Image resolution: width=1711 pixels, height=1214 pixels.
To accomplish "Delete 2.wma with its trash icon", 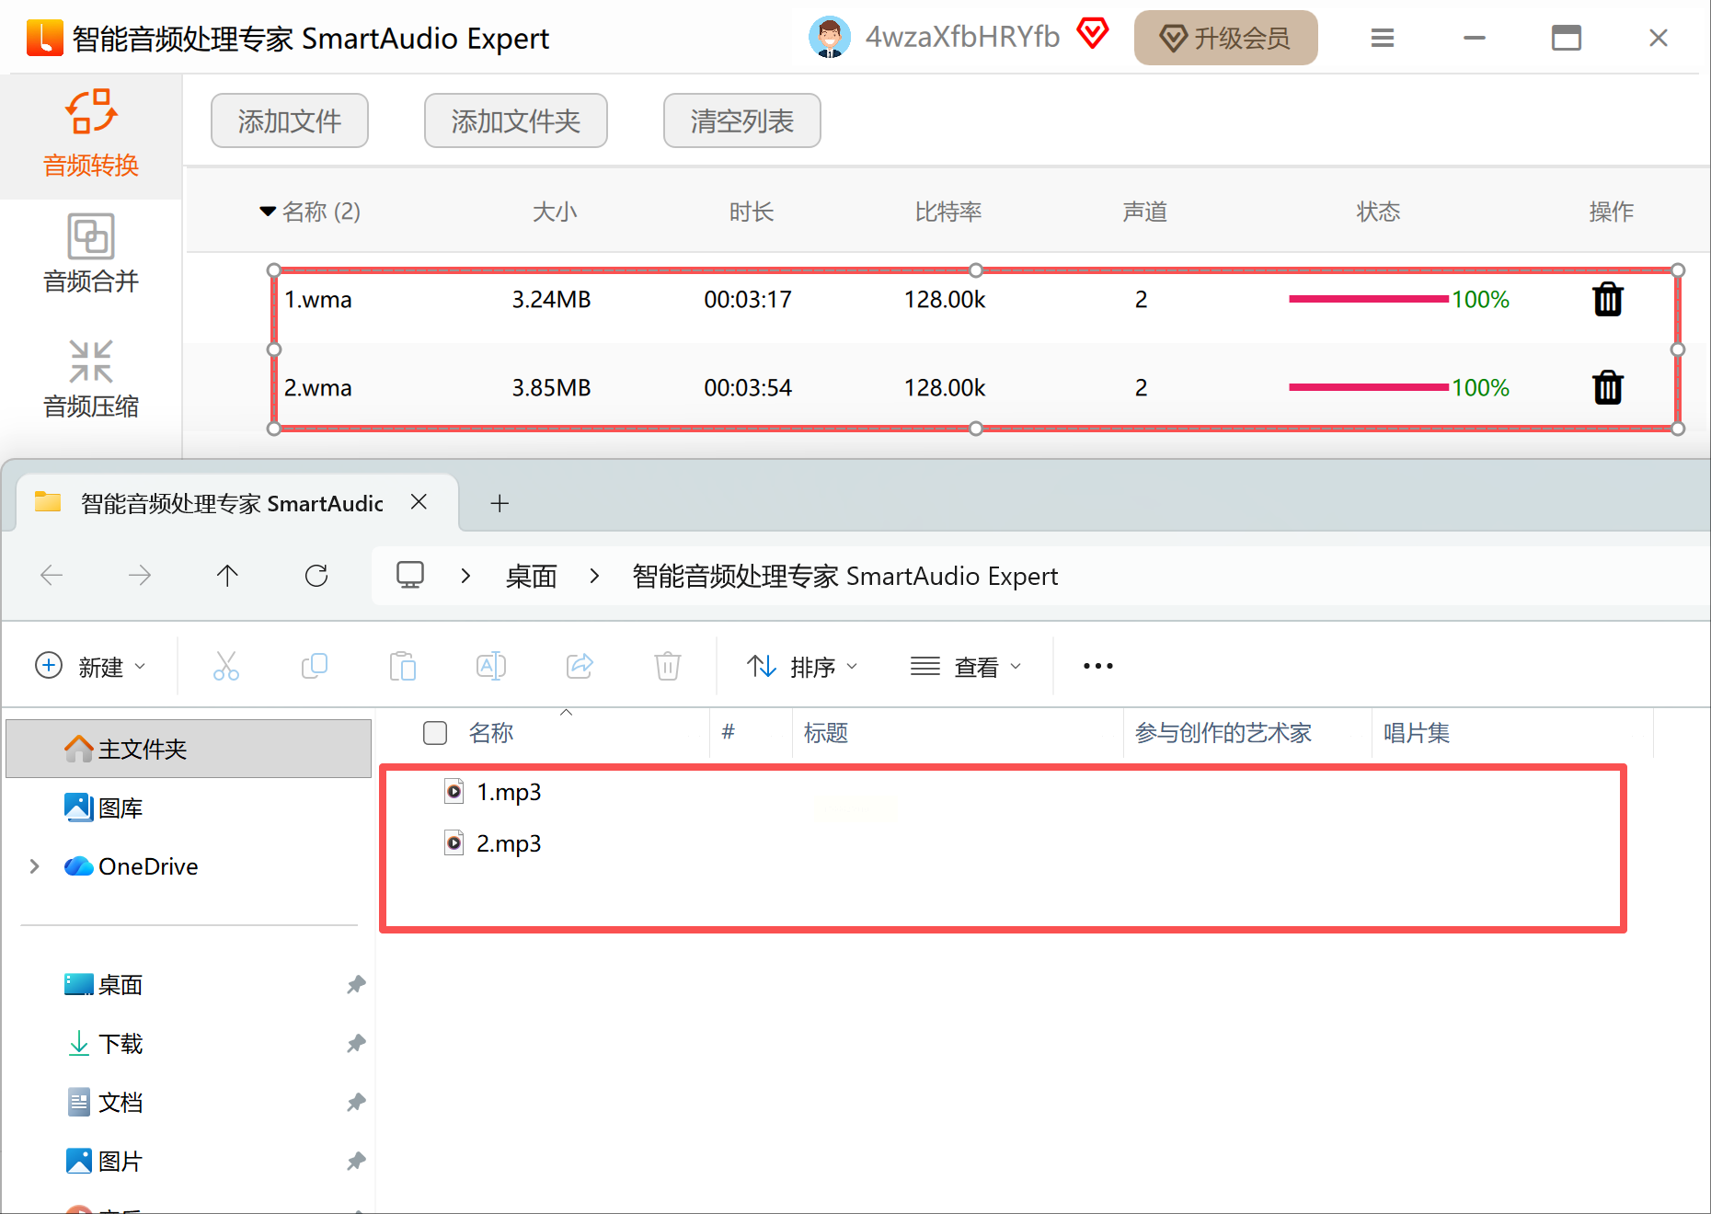I will (1607, 387).
